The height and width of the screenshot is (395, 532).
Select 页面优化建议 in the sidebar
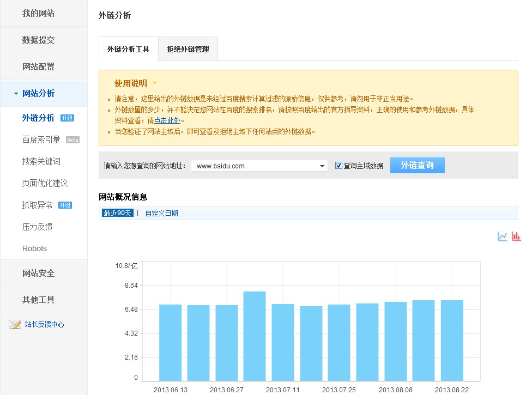point(45,184)
